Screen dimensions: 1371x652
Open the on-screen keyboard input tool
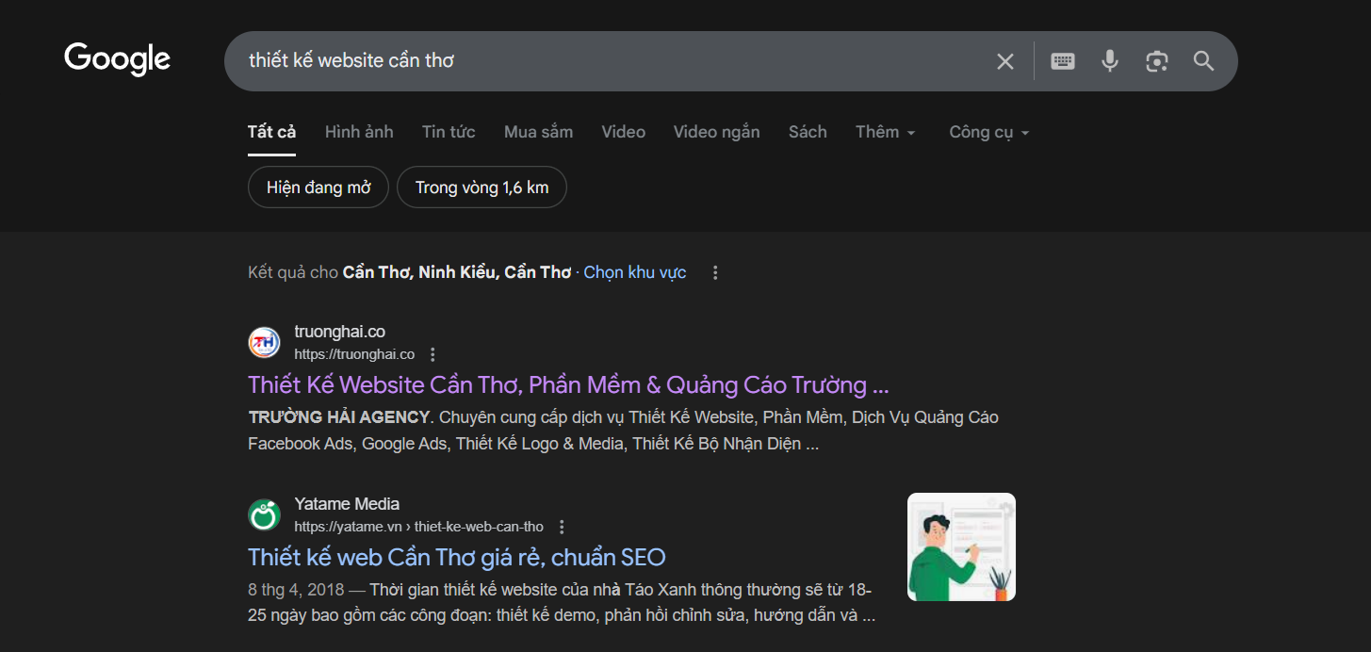click(1063, 61)
